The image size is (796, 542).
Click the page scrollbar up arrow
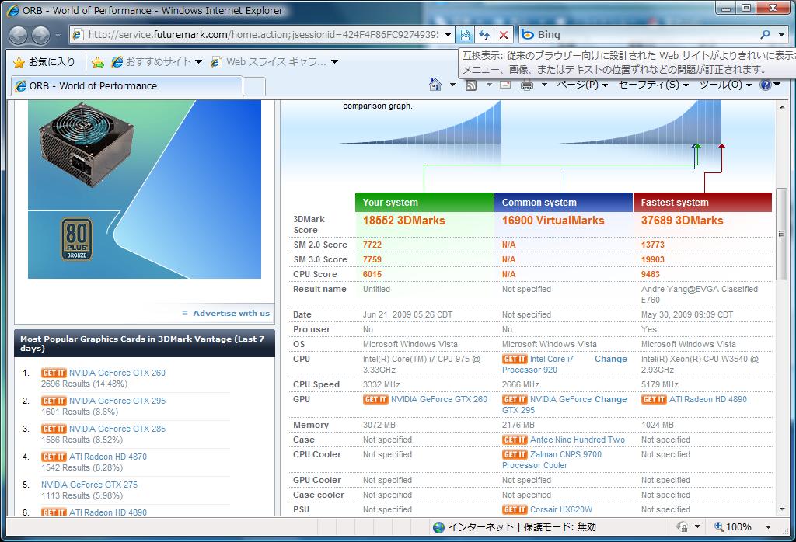(781, 107)
